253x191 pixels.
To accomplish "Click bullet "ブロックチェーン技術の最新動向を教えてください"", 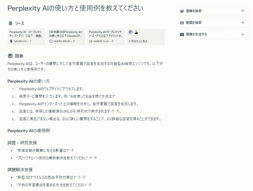I will point(52,158).
